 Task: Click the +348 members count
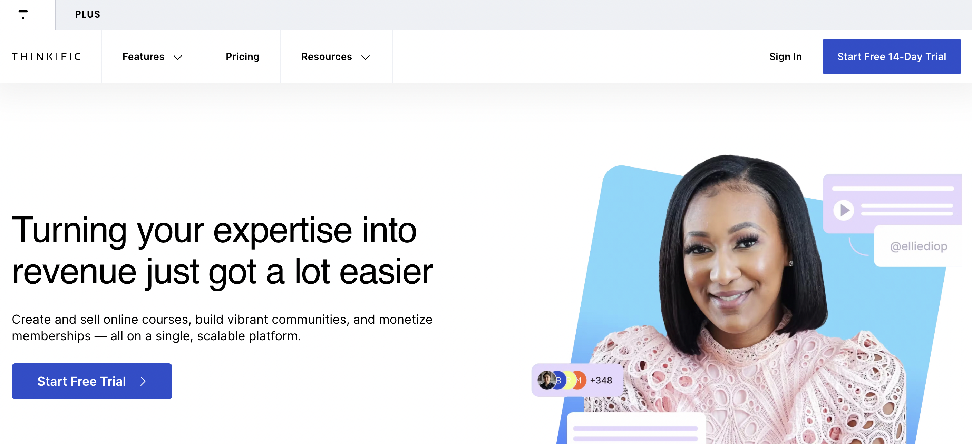tap(601, 380)
